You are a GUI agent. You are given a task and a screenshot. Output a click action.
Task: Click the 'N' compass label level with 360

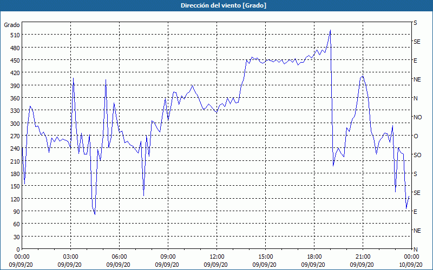[x=415, y=98]
